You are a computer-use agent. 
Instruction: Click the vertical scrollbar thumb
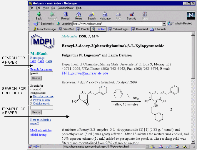(193, 57)
